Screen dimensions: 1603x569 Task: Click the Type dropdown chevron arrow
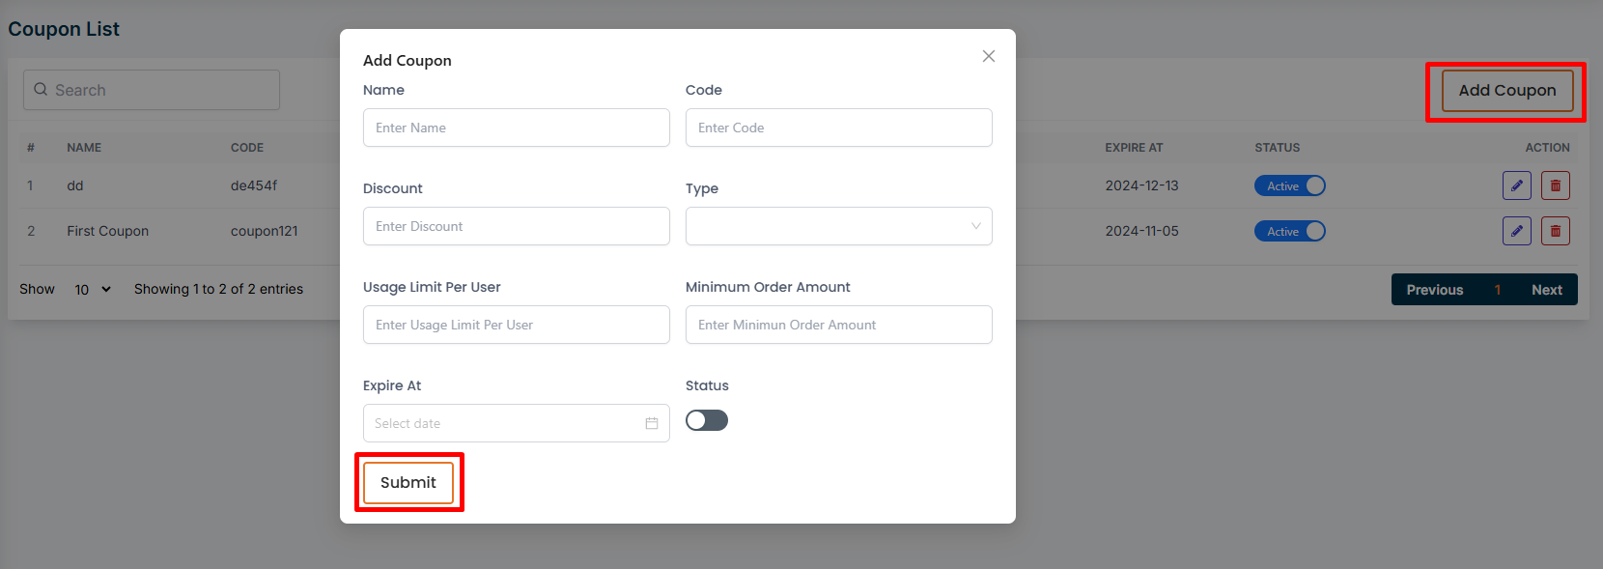[975, 226]
